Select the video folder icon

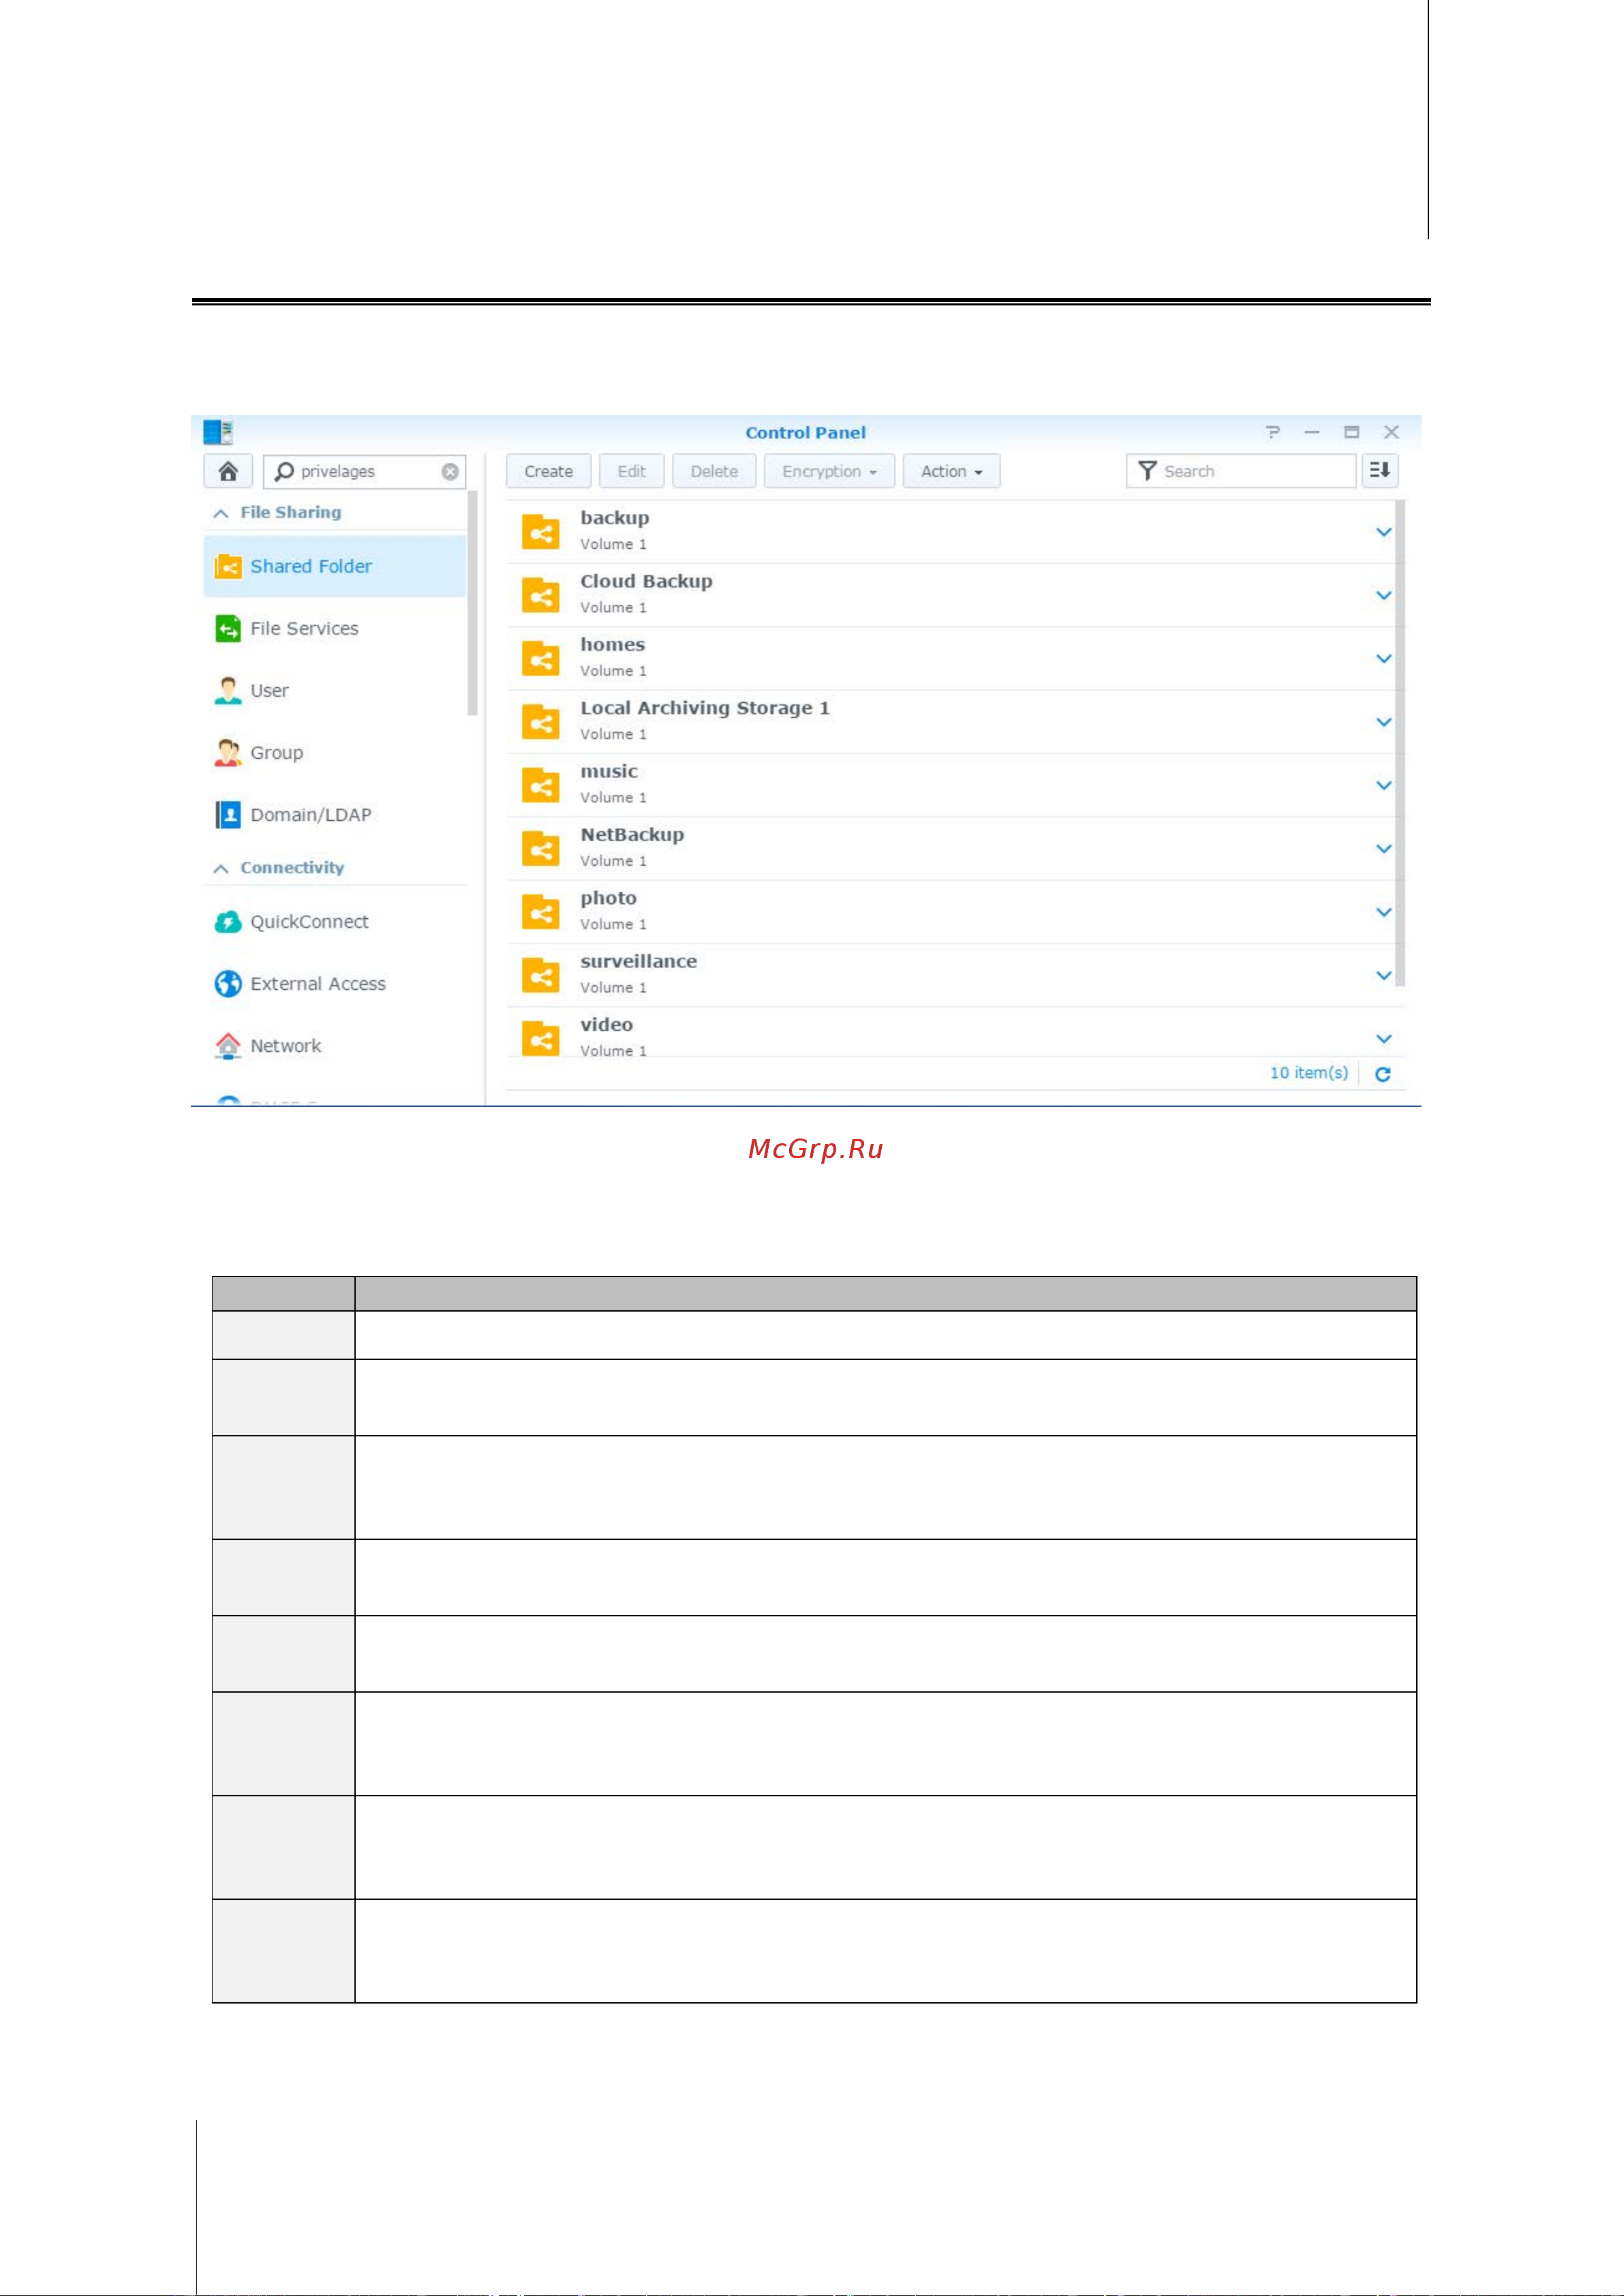click(x=541, y=1038)
